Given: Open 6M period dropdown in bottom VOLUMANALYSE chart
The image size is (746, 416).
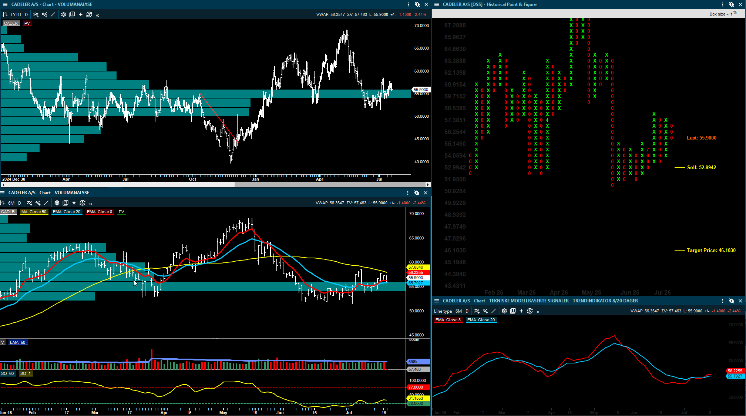Looking at the screenshot, I should tap(11, 203).
